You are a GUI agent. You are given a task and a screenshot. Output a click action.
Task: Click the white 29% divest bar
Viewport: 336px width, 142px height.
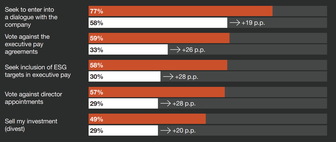pyautogui.click(x=123, y=130)
